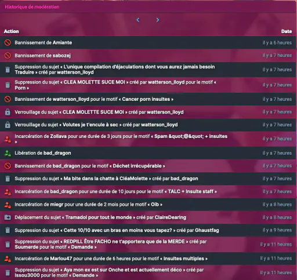Screen dimensions: 297x280
Task: Click jail icon beside Incarcération de Marlou47
Action: point(8,259)
